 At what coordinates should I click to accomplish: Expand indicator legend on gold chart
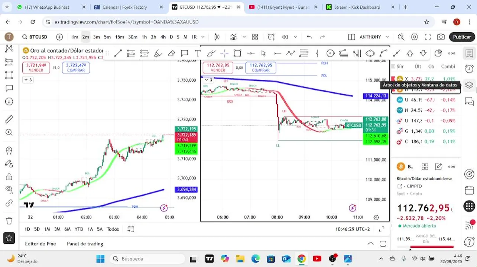pyautogui.click(x=28, y=80)
